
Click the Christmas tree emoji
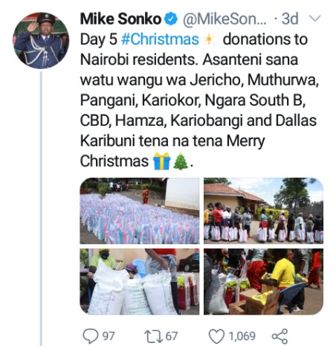(181, 161)
